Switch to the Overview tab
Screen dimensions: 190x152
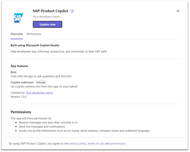point(17,34)
